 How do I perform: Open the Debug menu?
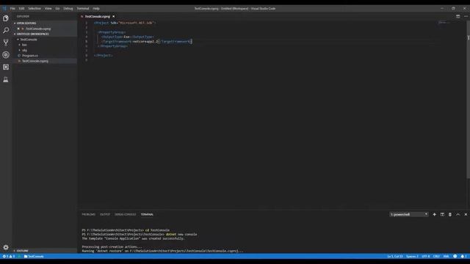(68, 8)
